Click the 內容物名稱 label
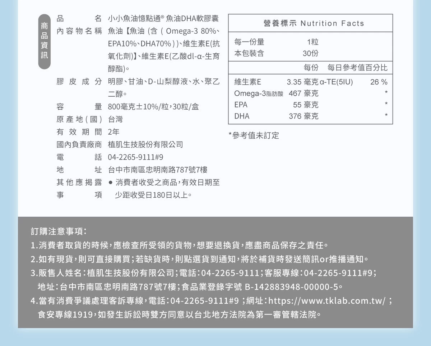This screenshot has width=431, height=346. click(79, 31)
